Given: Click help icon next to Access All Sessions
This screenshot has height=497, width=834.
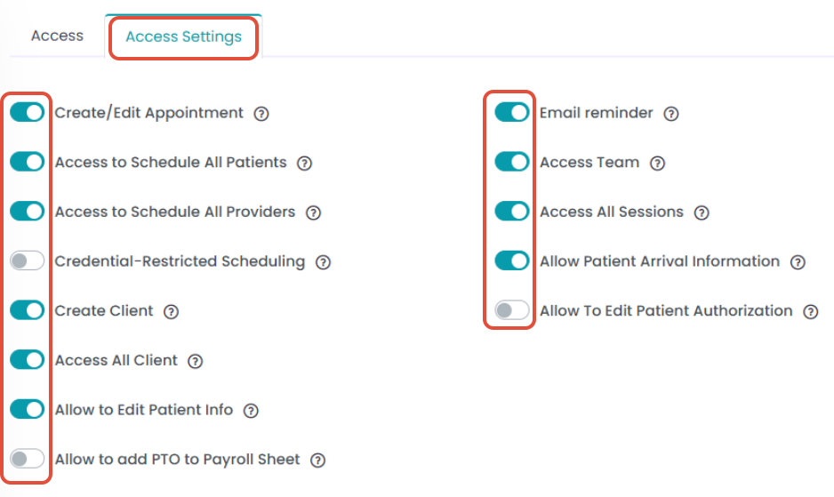Looking at the screenshot, I should (x=702, y=212).
